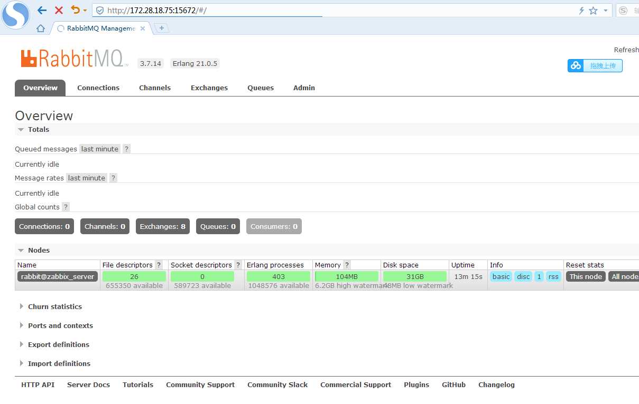This screenshot has height=404, width=639.
Task: Click help '?' beside Message rates
Action: [x=113, y=178]
